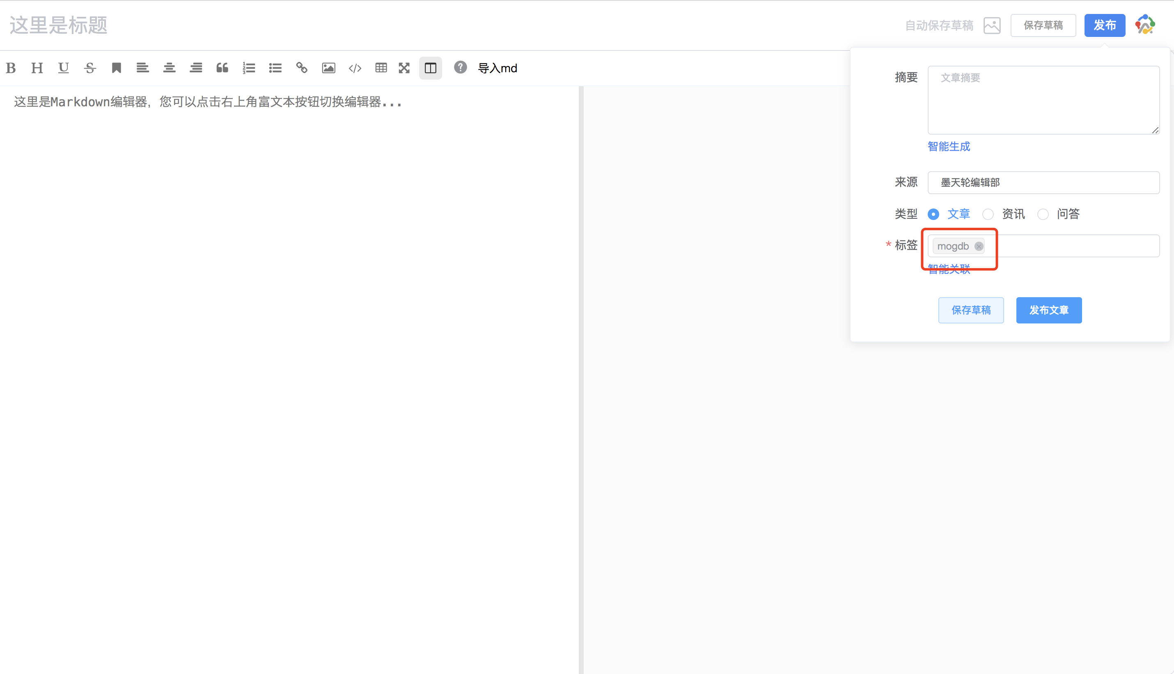This screenshot has height=674, width=1174.
Task: Click the 智能关联 link
Action: (949, 269)
